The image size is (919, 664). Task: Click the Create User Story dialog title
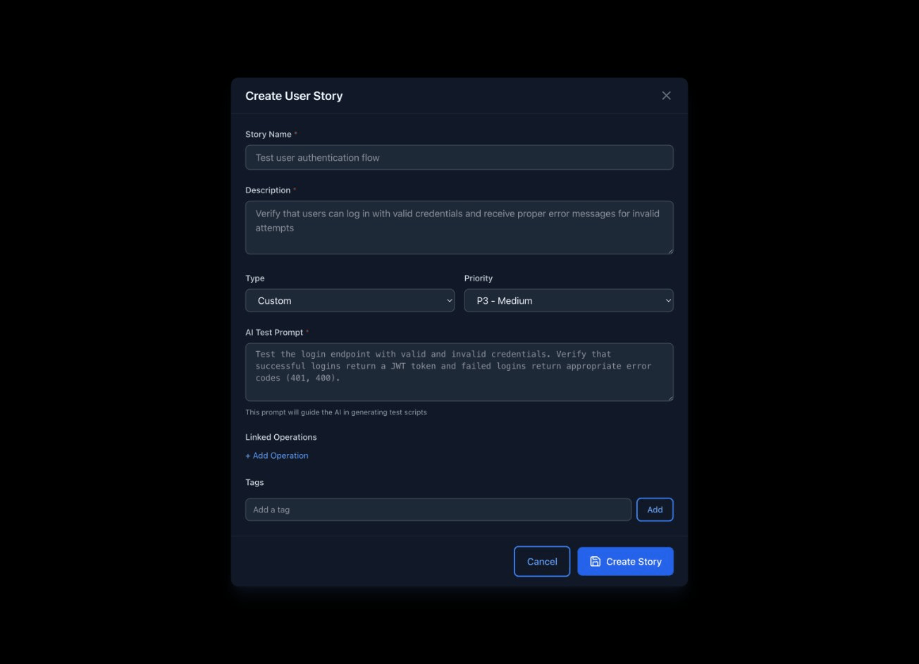[x=294, y=95]
